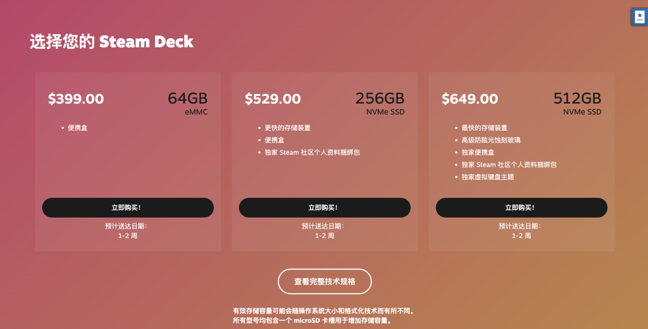Click the $529.00 price label
The width and height of the screenshot is (648, 329).
273,99
